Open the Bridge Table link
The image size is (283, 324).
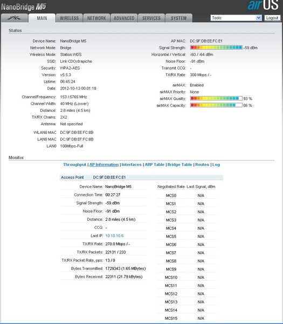[180, 165]
